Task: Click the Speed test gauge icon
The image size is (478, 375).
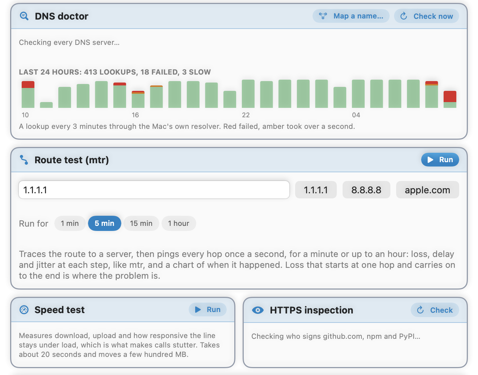Action: pyautogui.click(x=24, y=310)
